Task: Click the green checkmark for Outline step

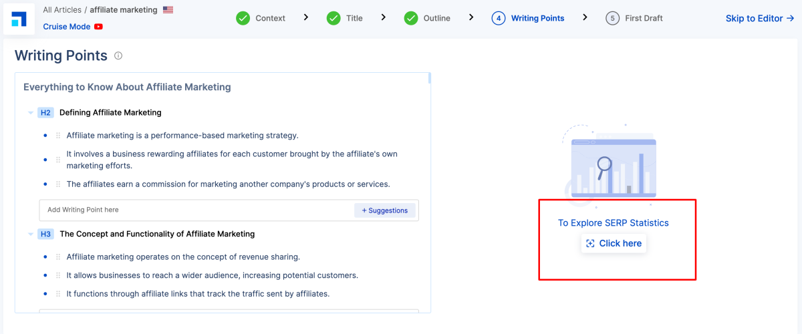Action: 411,18
